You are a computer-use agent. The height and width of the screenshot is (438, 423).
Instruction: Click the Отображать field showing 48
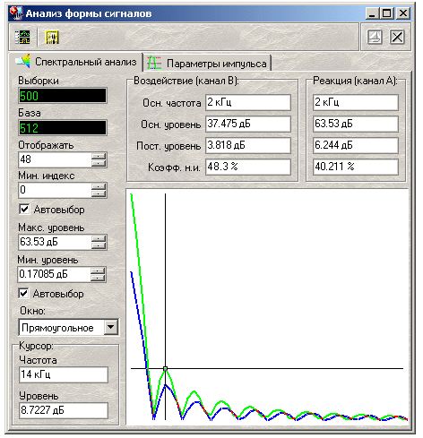tap(55, 159)
